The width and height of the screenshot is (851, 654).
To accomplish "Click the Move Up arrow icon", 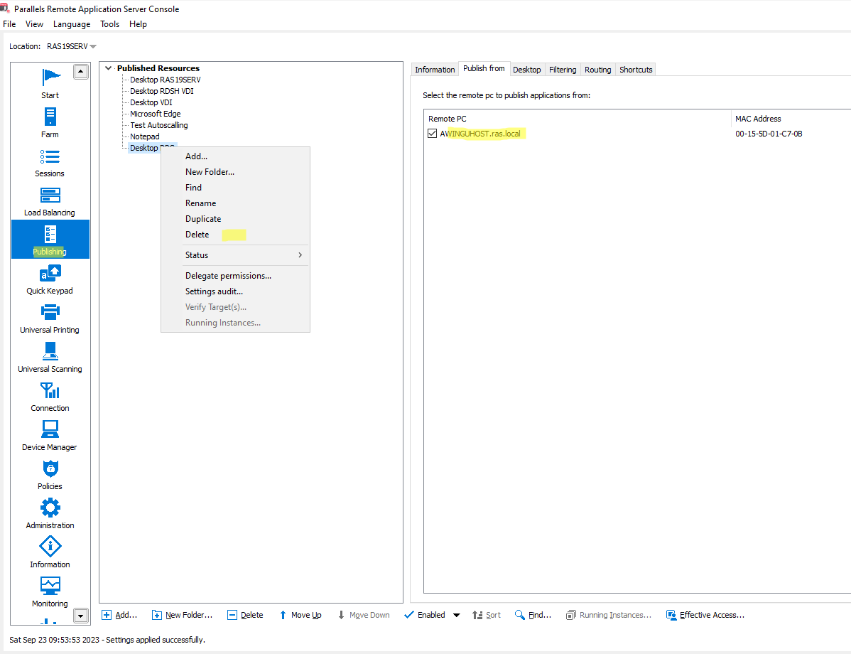I will click(x=283, y=615).
